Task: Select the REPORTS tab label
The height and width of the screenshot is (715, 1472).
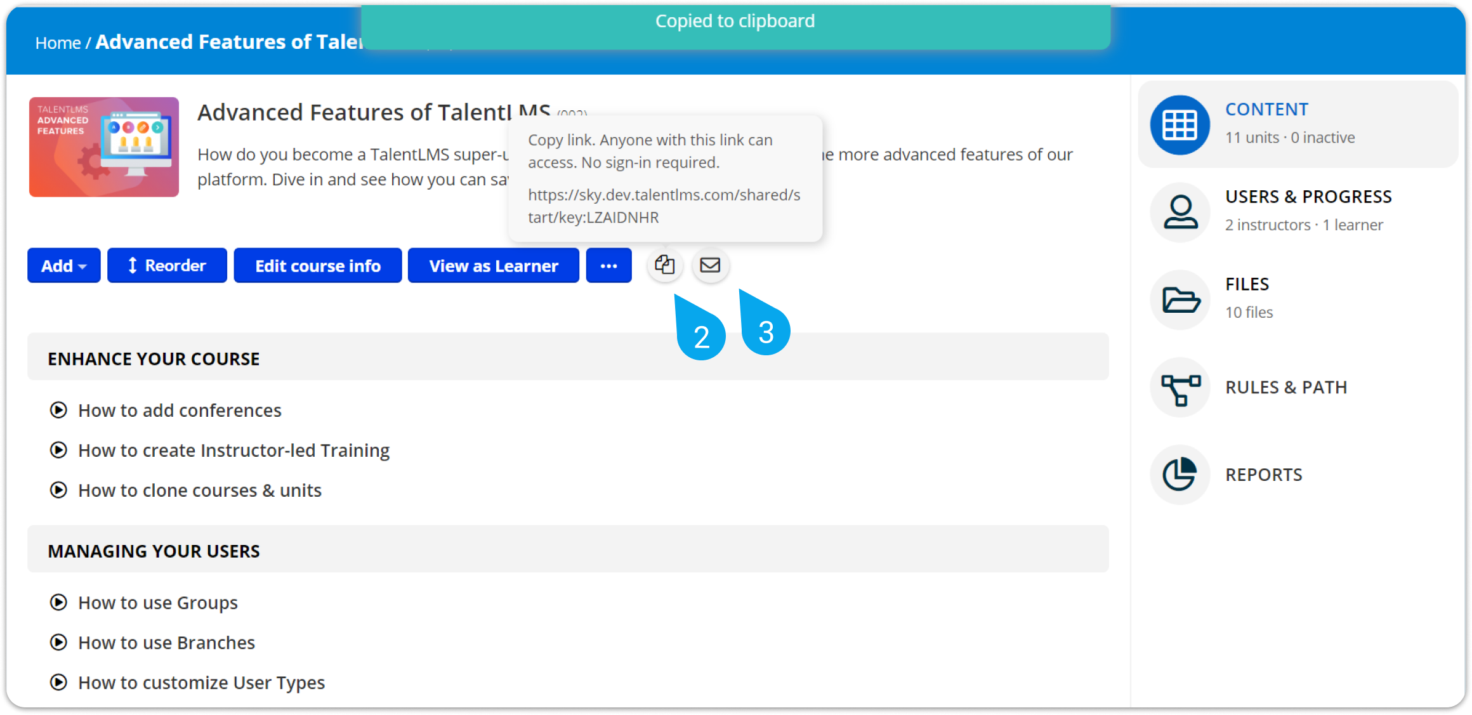Action: point(1263,475)
